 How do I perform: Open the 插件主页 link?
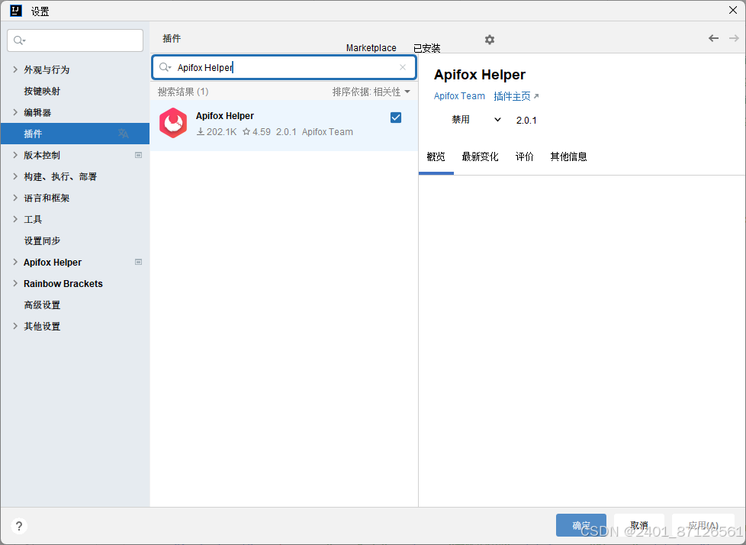(516, 96)
